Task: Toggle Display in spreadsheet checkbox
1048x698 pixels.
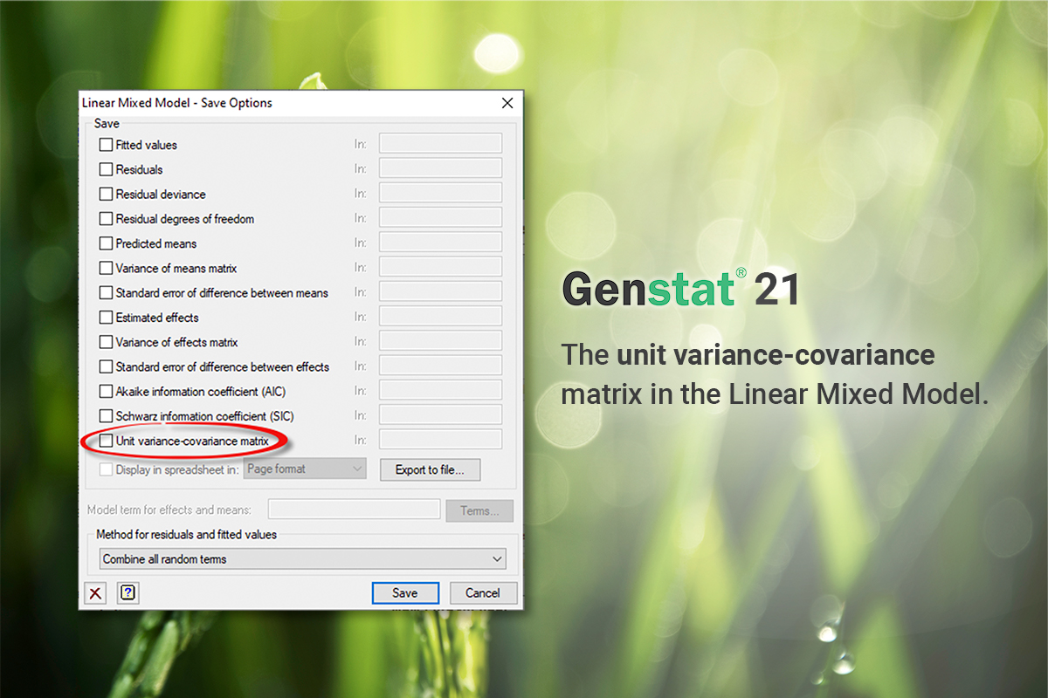Action: [106, 469]
